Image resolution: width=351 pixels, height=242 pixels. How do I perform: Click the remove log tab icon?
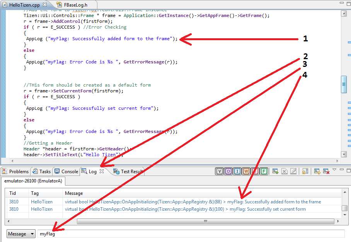[284, 172]
